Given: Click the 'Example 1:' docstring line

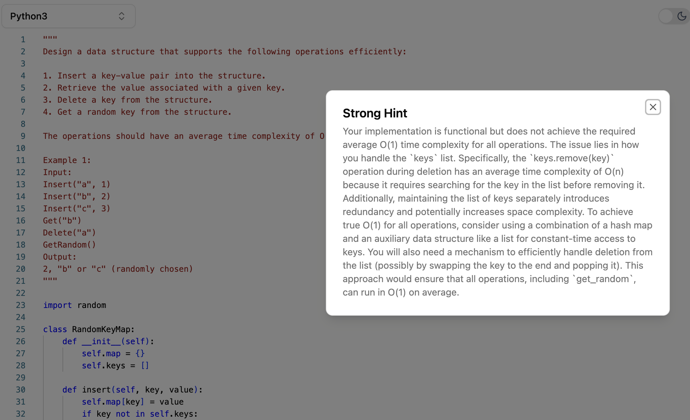Looking at the screenshot, I should [x=67, y=160].
